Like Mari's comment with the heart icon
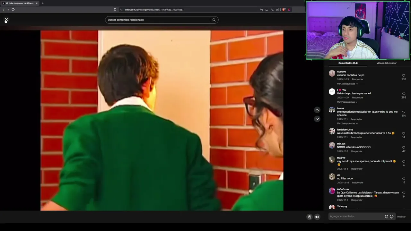The image size is (411, 231). (404, 162)
